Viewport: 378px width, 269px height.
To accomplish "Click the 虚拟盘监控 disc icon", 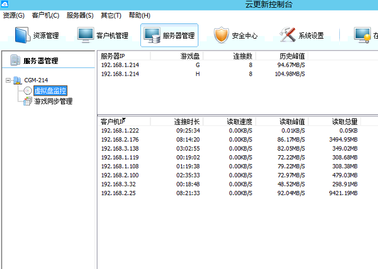I will pyautogui.click(x=28, y=91).
